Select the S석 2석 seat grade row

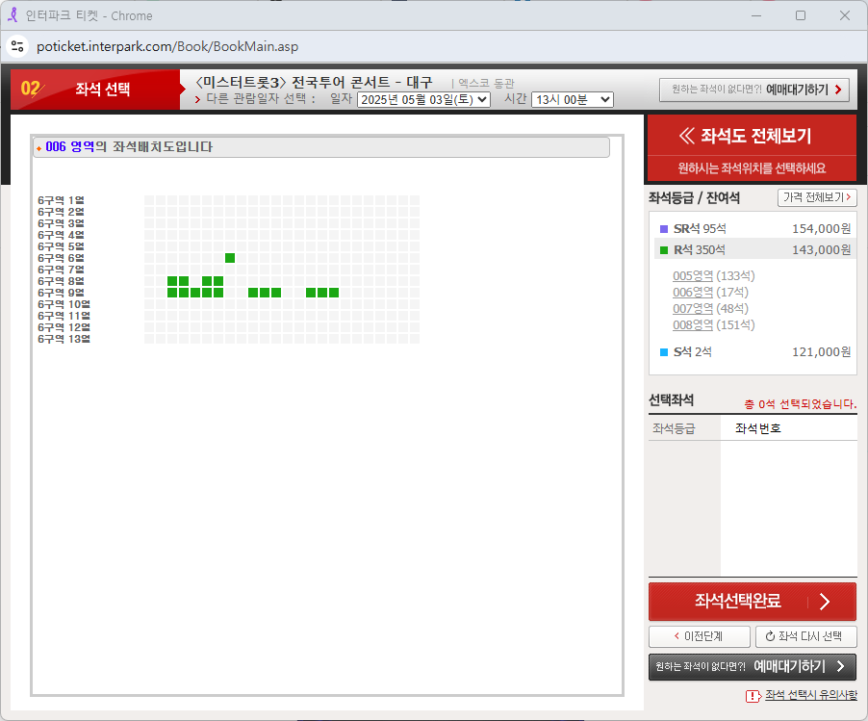755,351
